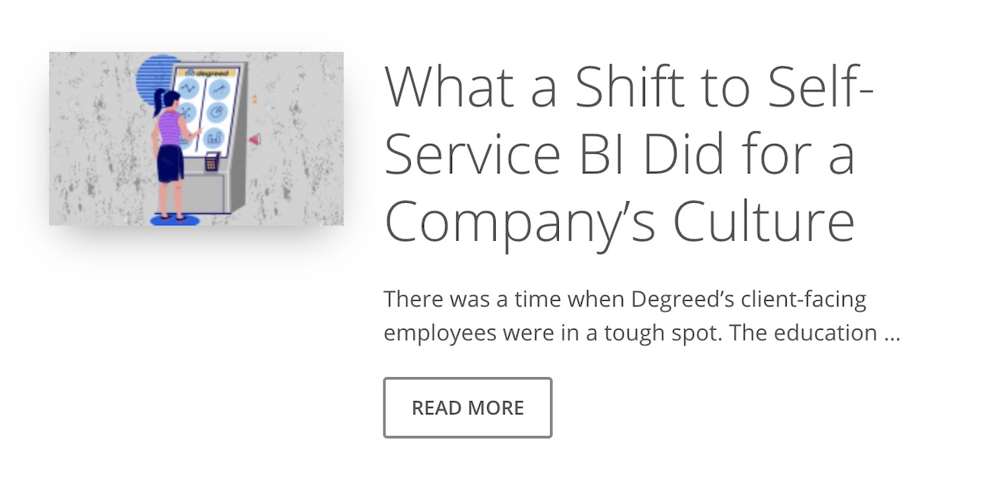This screenshot has width=996, height=482.
Task: Click the kiosk illustration thumbnail
Action: click(196, 138)
